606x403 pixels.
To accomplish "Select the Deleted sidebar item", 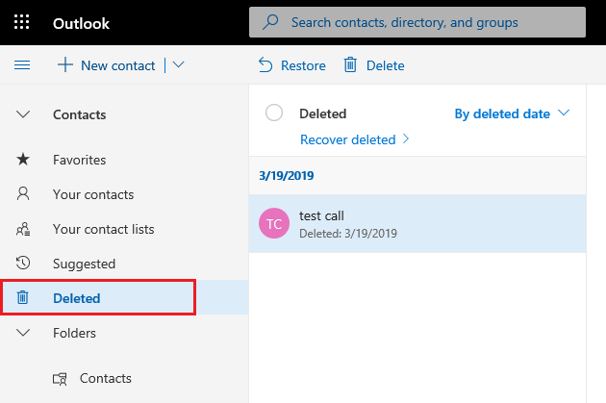I will 77,298.
